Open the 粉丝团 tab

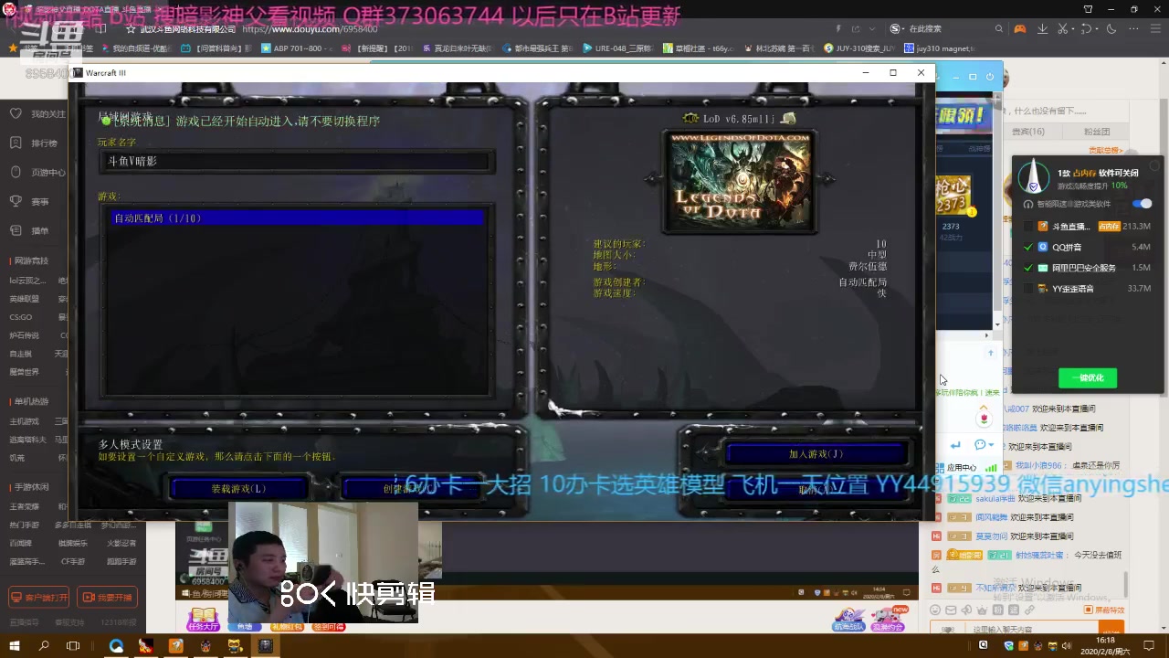click(1097, 132)
